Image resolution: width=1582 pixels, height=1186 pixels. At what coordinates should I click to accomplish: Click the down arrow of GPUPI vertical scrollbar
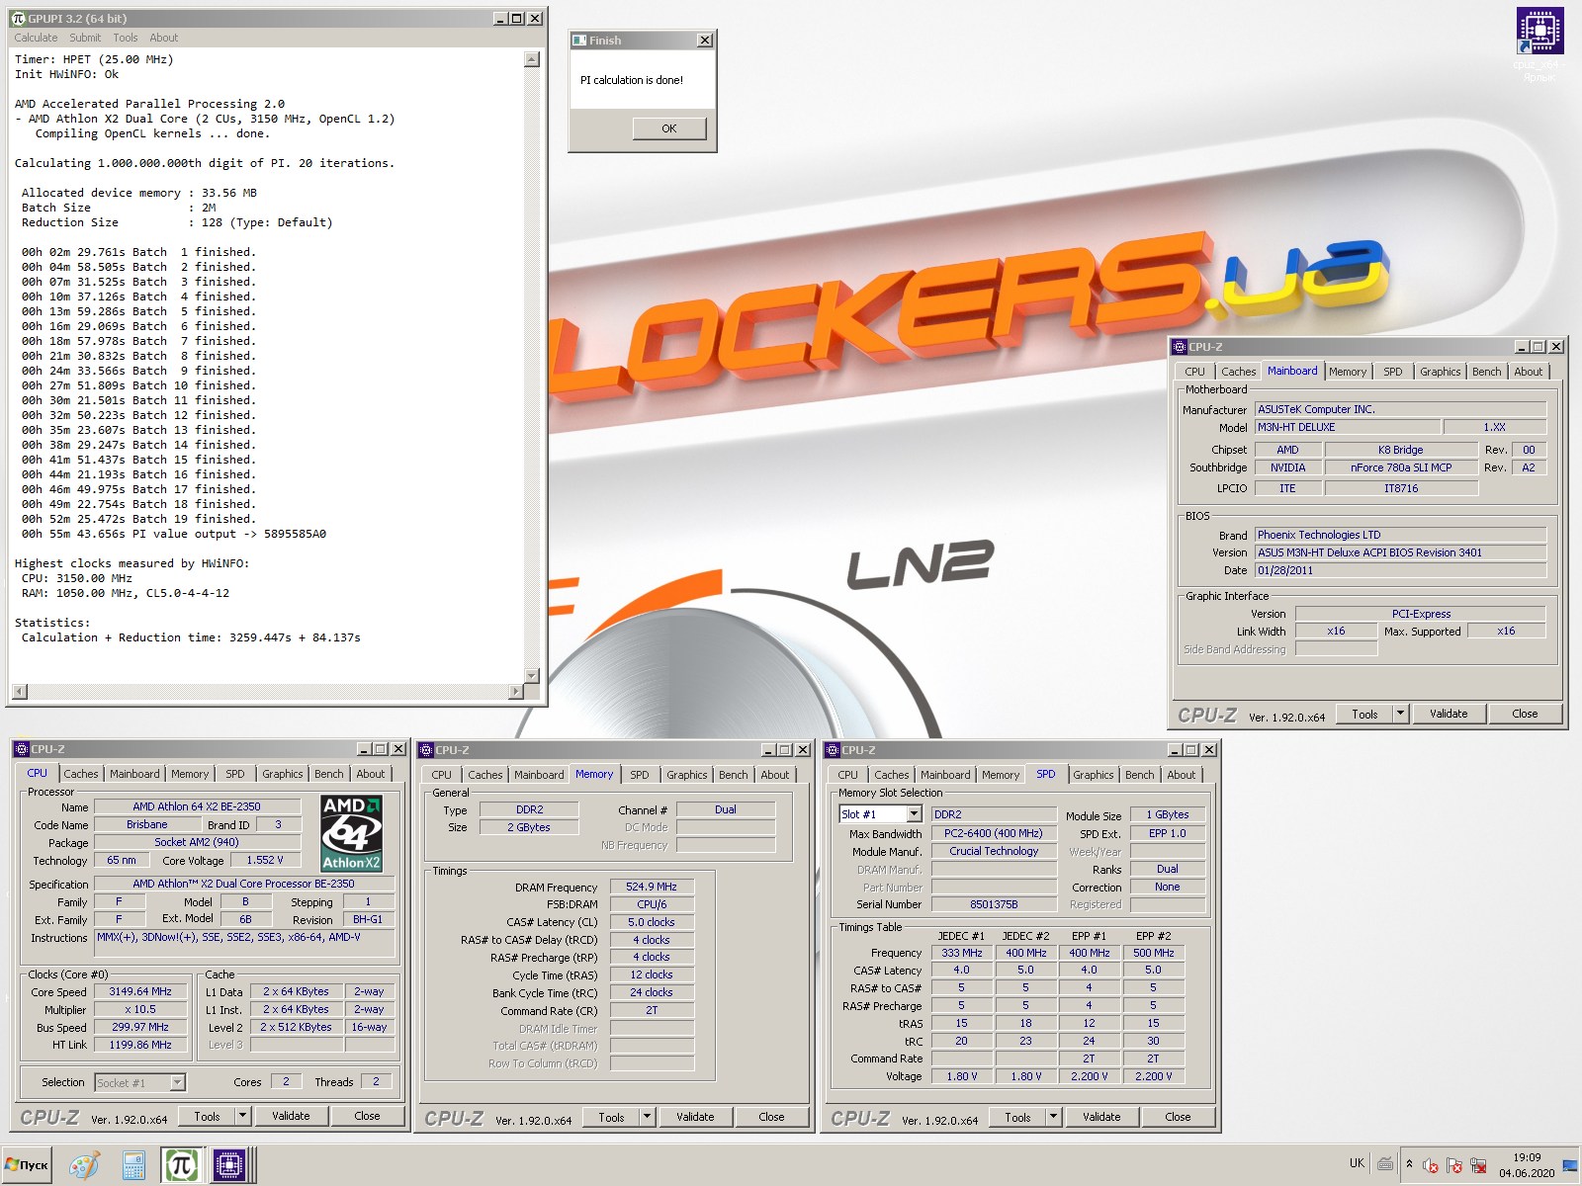pyautogui.click(x=531, y=675)
